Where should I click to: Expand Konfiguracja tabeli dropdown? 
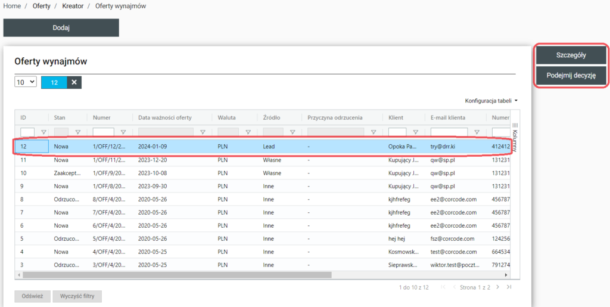click(x=491, y=101)
